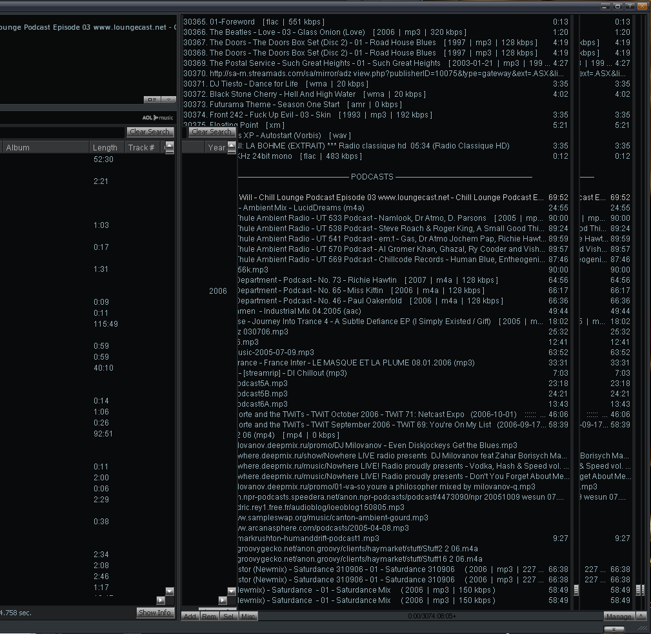This screenshot has height=634, width=651.
Task: Select the Industrial Mix 04.2005 row
Action: coord(403,311)
